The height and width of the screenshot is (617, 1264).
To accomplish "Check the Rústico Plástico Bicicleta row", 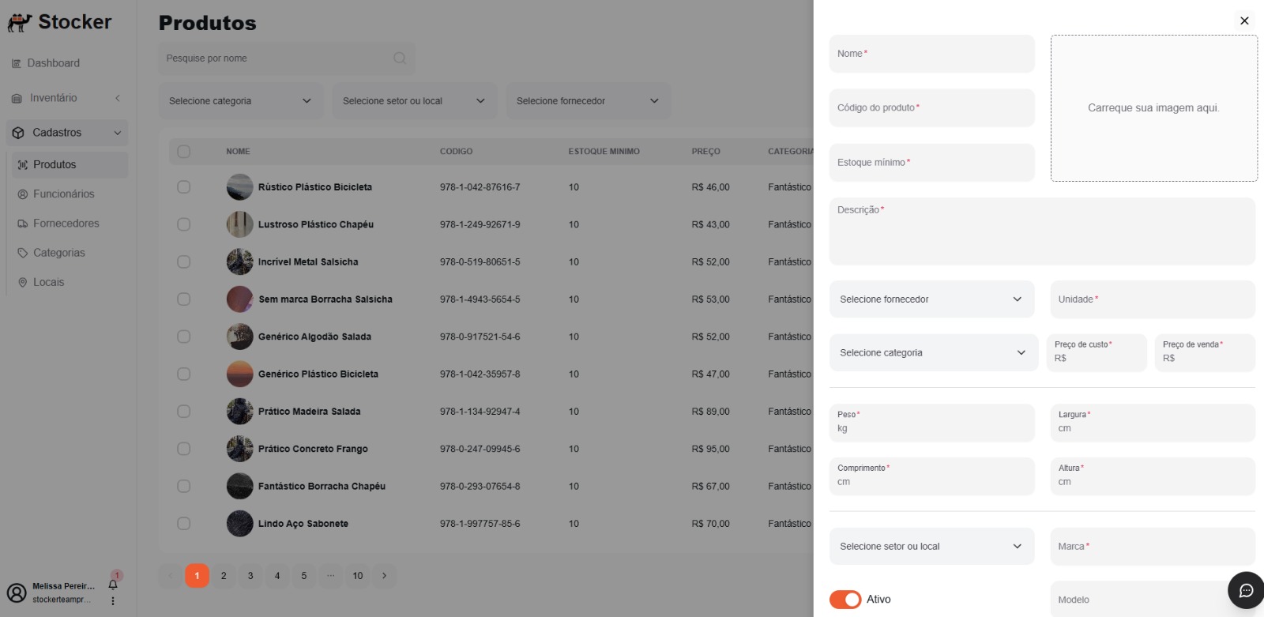I will (184, 187).
